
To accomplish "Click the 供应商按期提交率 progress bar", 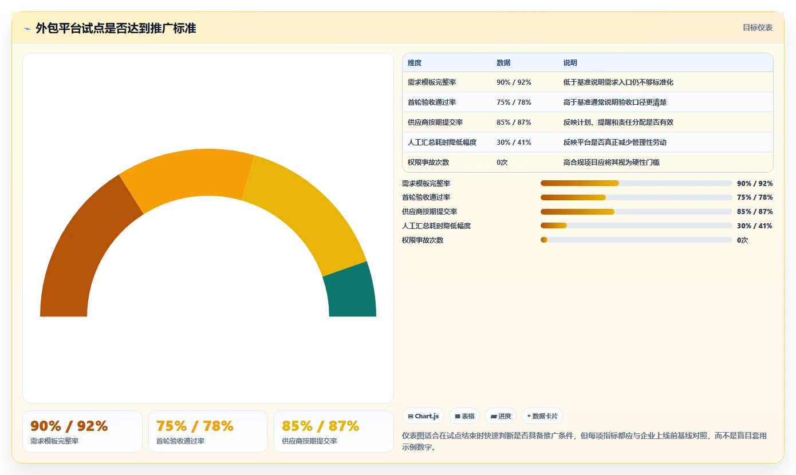I will 636,212.
